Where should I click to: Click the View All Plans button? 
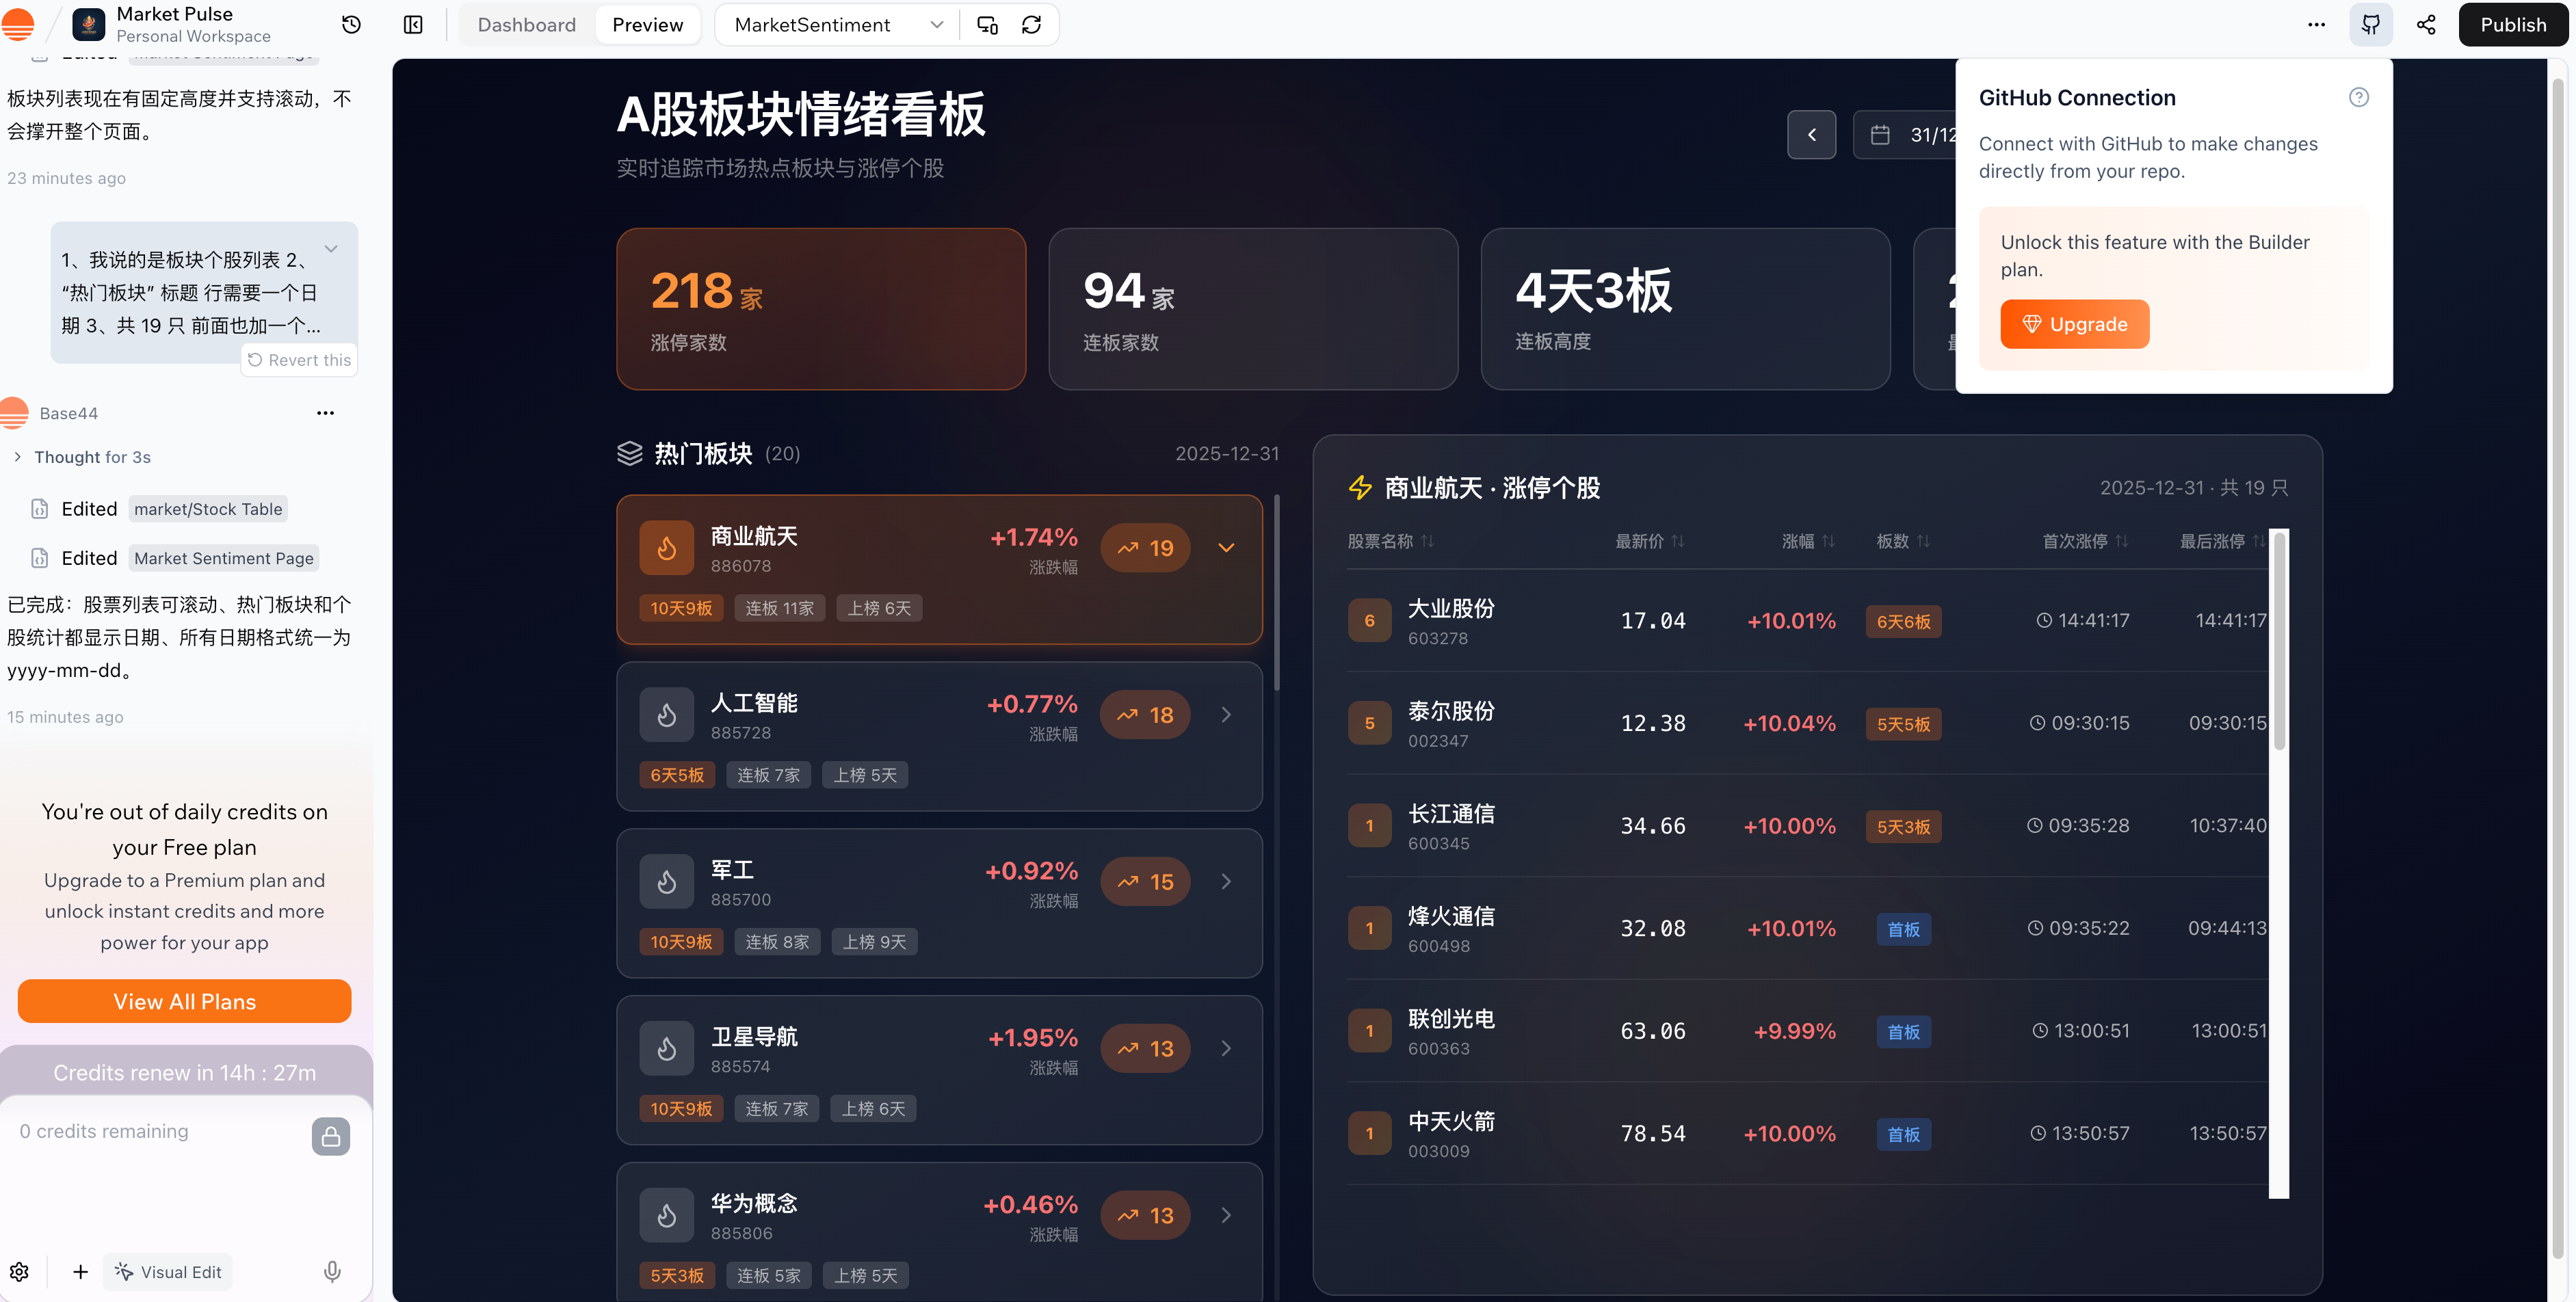coord(184,1001)
